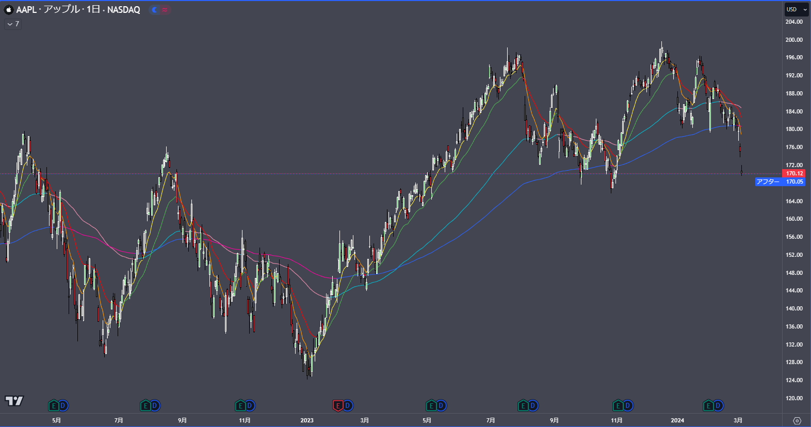Click D marker between 2022's 7月 and 9月

pyautogui.click(x=155, y=406)
